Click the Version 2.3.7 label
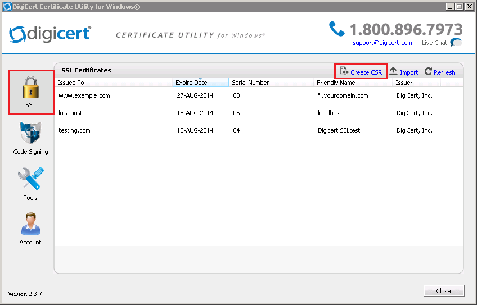 (x=25, y=294)
